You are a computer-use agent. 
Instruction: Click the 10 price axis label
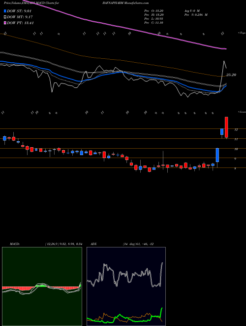coord(236,149)
